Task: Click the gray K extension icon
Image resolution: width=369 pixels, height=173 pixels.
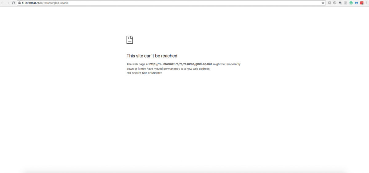Action: click(330, 3)
